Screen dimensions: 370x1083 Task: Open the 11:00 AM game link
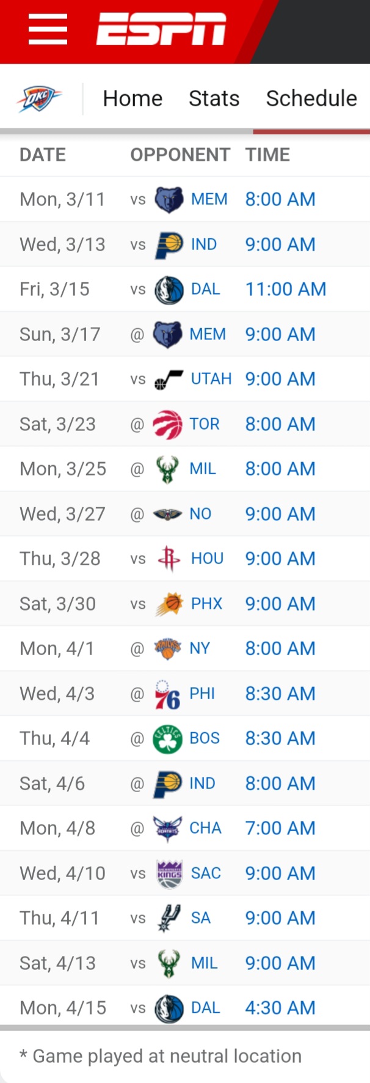(286, 289)
